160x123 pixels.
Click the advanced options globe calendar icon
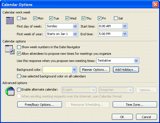tap(10, 91)
